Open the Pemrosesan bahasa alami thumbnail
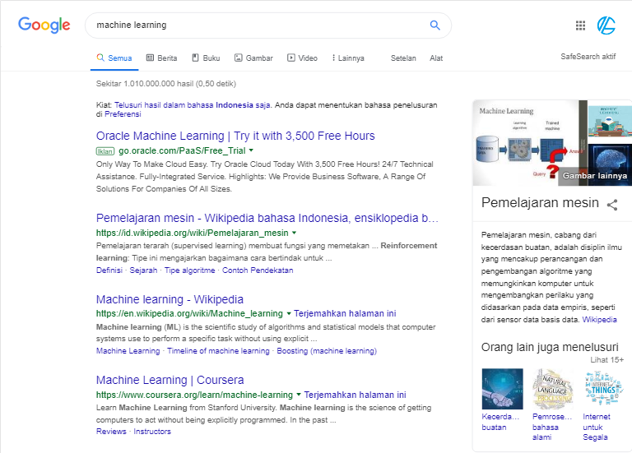Viewport: 632px width, 453px height. pos(553,389)
